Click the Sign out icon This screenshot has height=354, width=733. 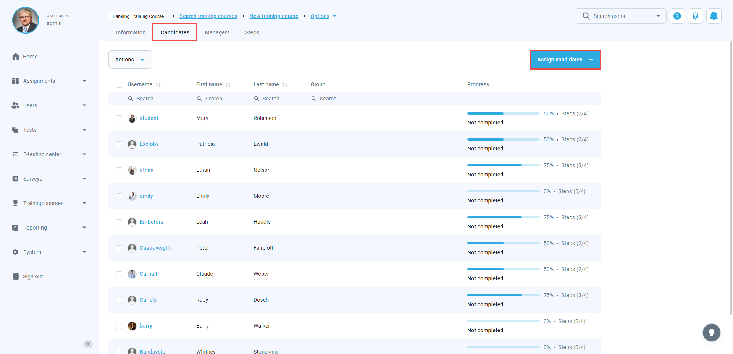[x=16, y=276]
